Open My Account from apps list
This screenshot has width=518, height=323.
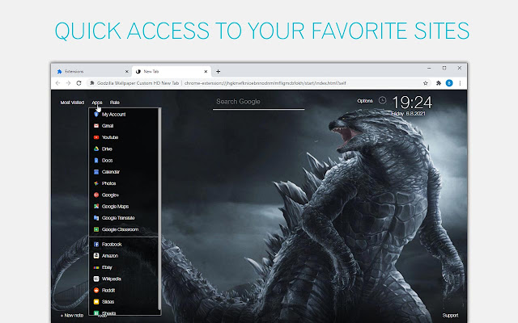113,115
